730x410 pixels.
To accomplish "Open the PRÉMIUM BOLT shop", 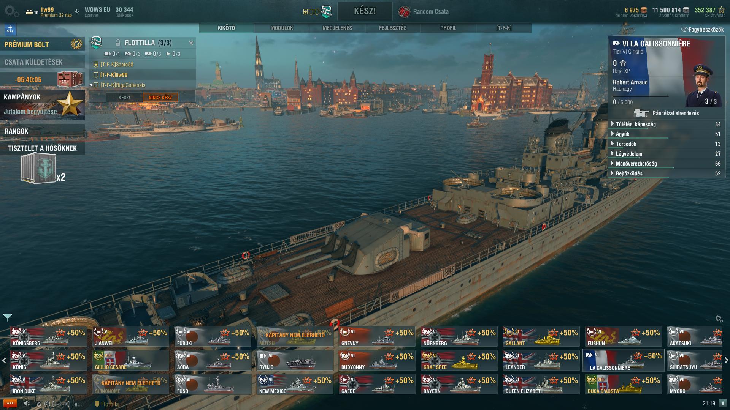I will click(42, 44).
